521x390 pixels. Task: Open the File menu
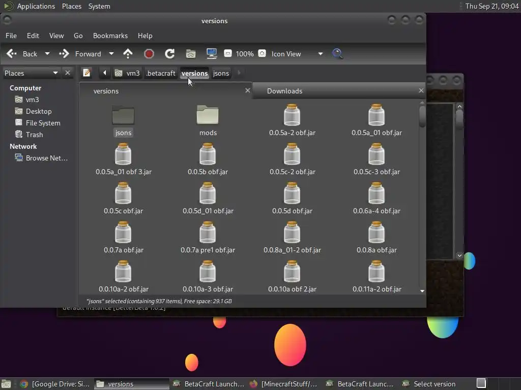pos(11,36)
